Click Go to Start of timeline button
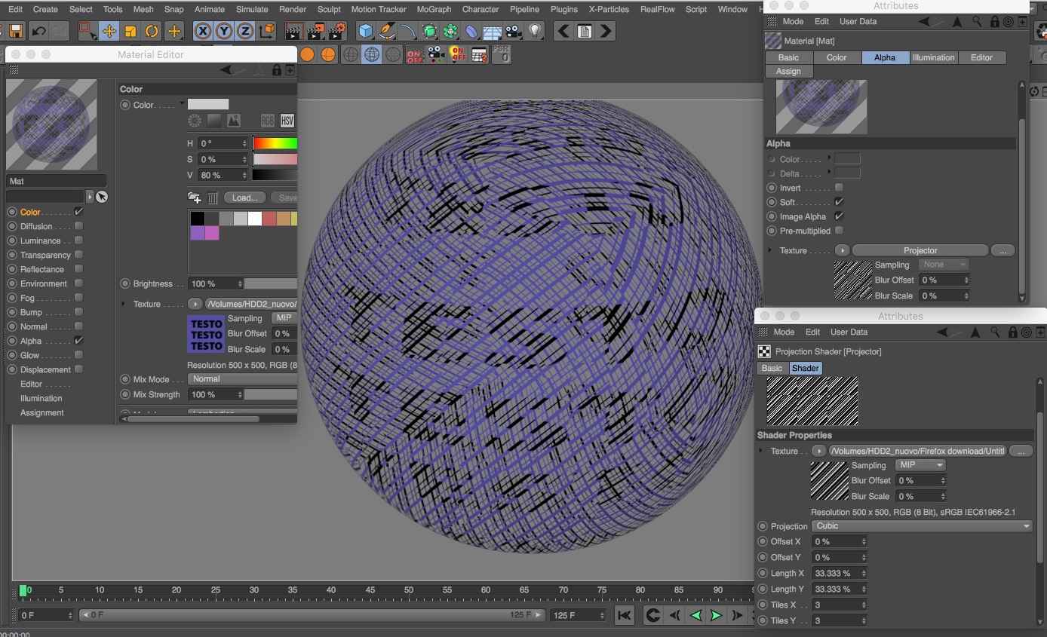This screenshot has height=637, width=1047. tap(625, 615)
